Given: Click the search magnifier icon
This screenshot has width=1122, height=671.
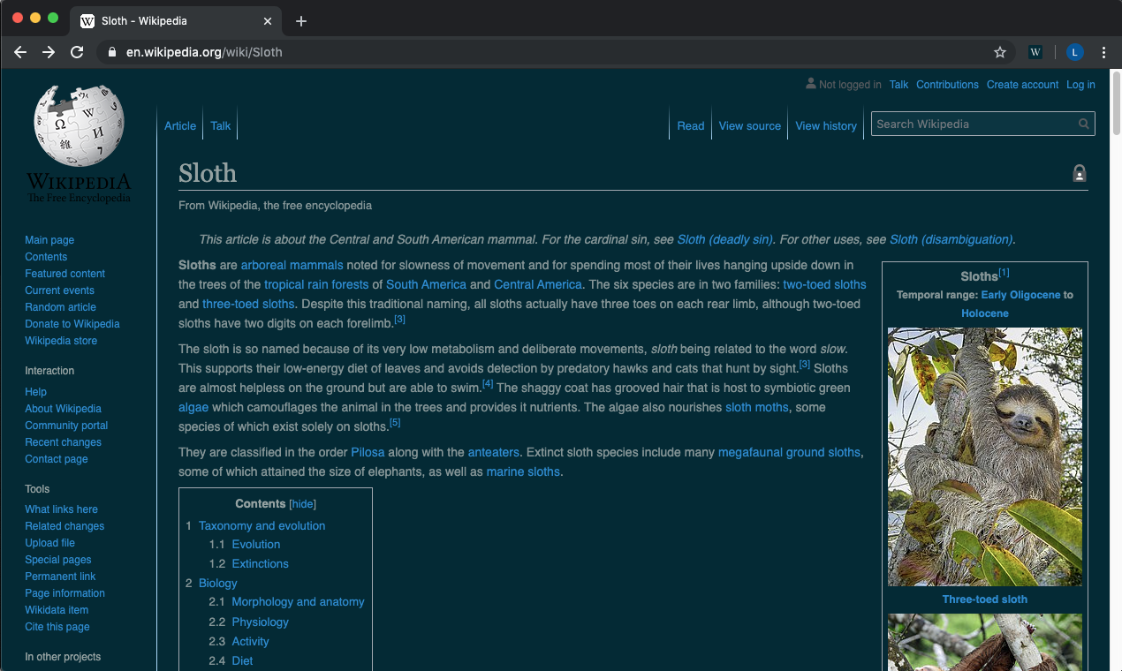Looking at the screenshot, I should pyautogui.click(x=1083, y=124).
